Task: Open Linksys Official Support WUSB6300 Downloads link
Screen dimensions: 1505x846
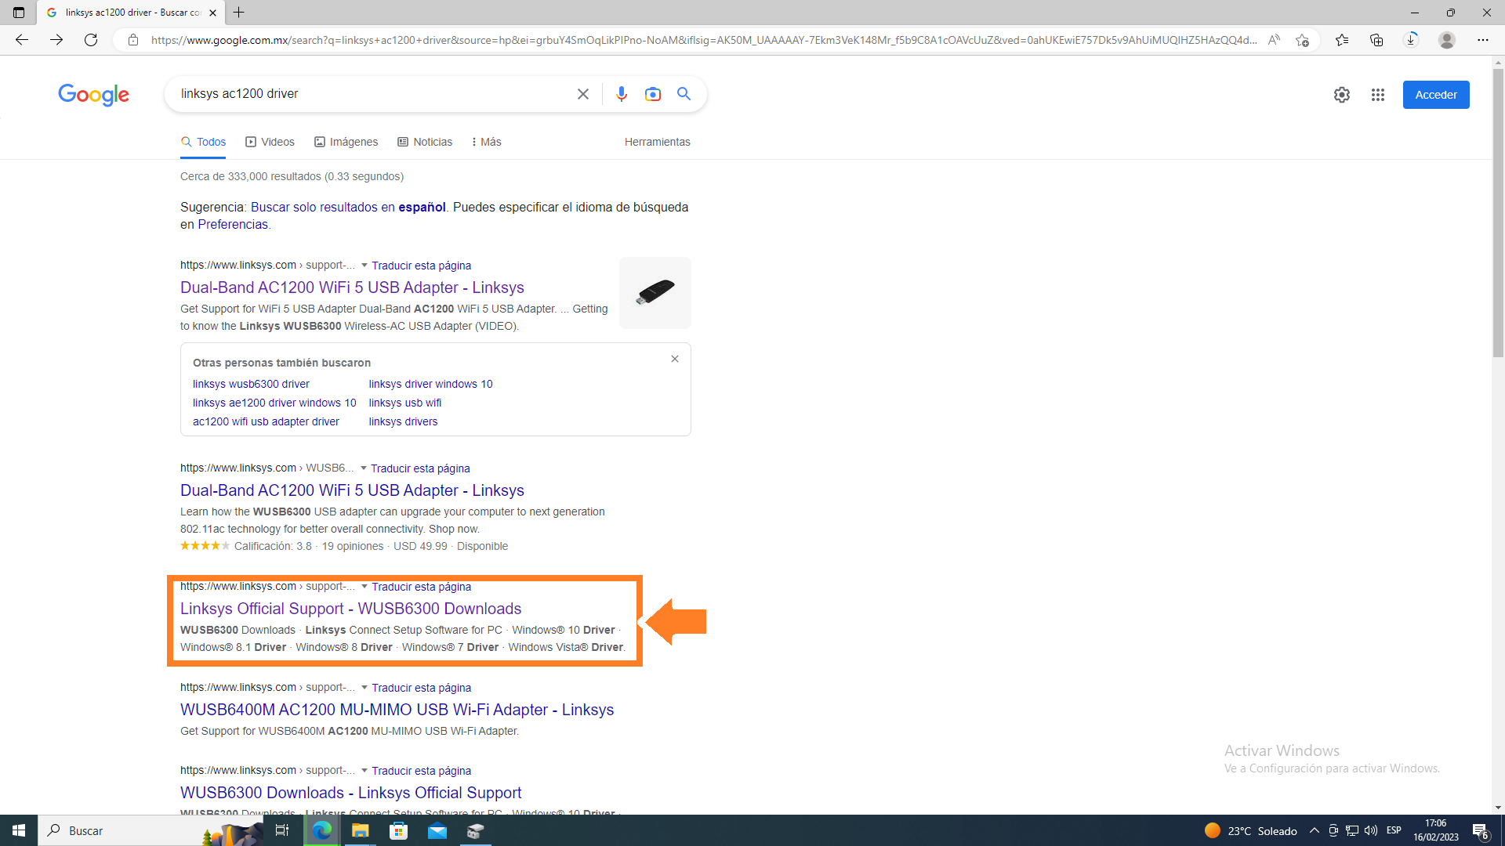Action: [350, 609]
